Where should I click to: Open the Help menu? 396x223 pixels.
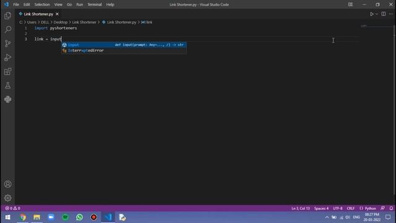pyautogui.click(x=110, y=4)
